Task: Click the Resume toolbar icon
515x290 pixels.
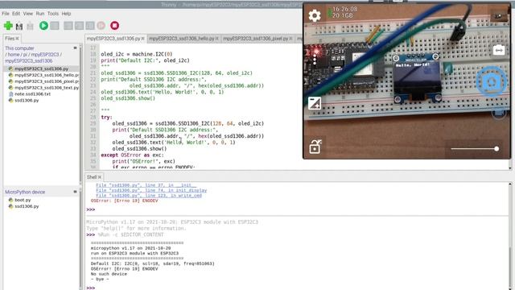Action: tap(101, 26)
